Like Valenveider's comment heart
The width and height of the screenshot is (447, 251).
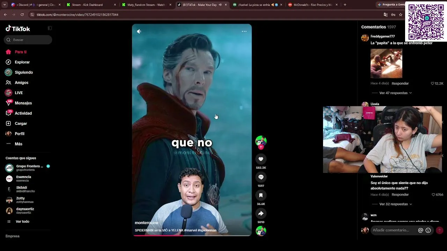[x=433, y=195]
